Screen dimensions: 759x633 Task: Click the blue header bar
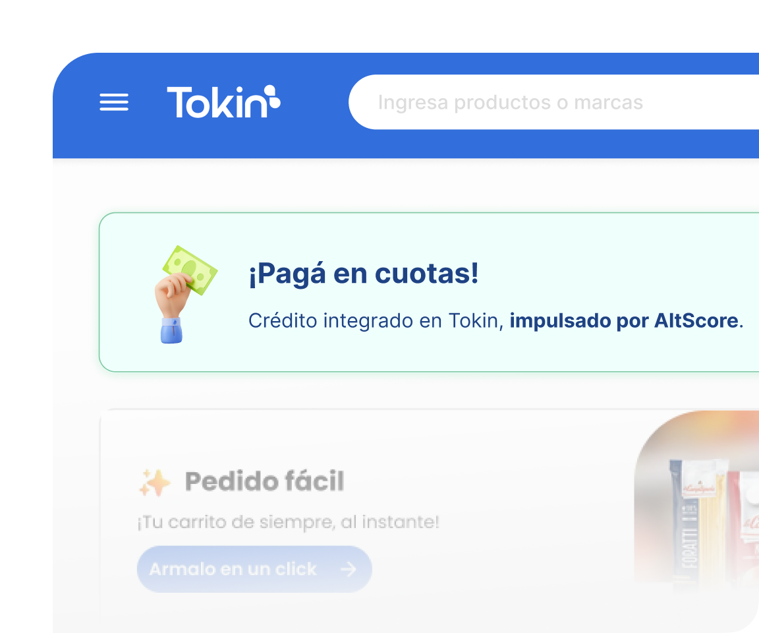[x=406, y=105]
